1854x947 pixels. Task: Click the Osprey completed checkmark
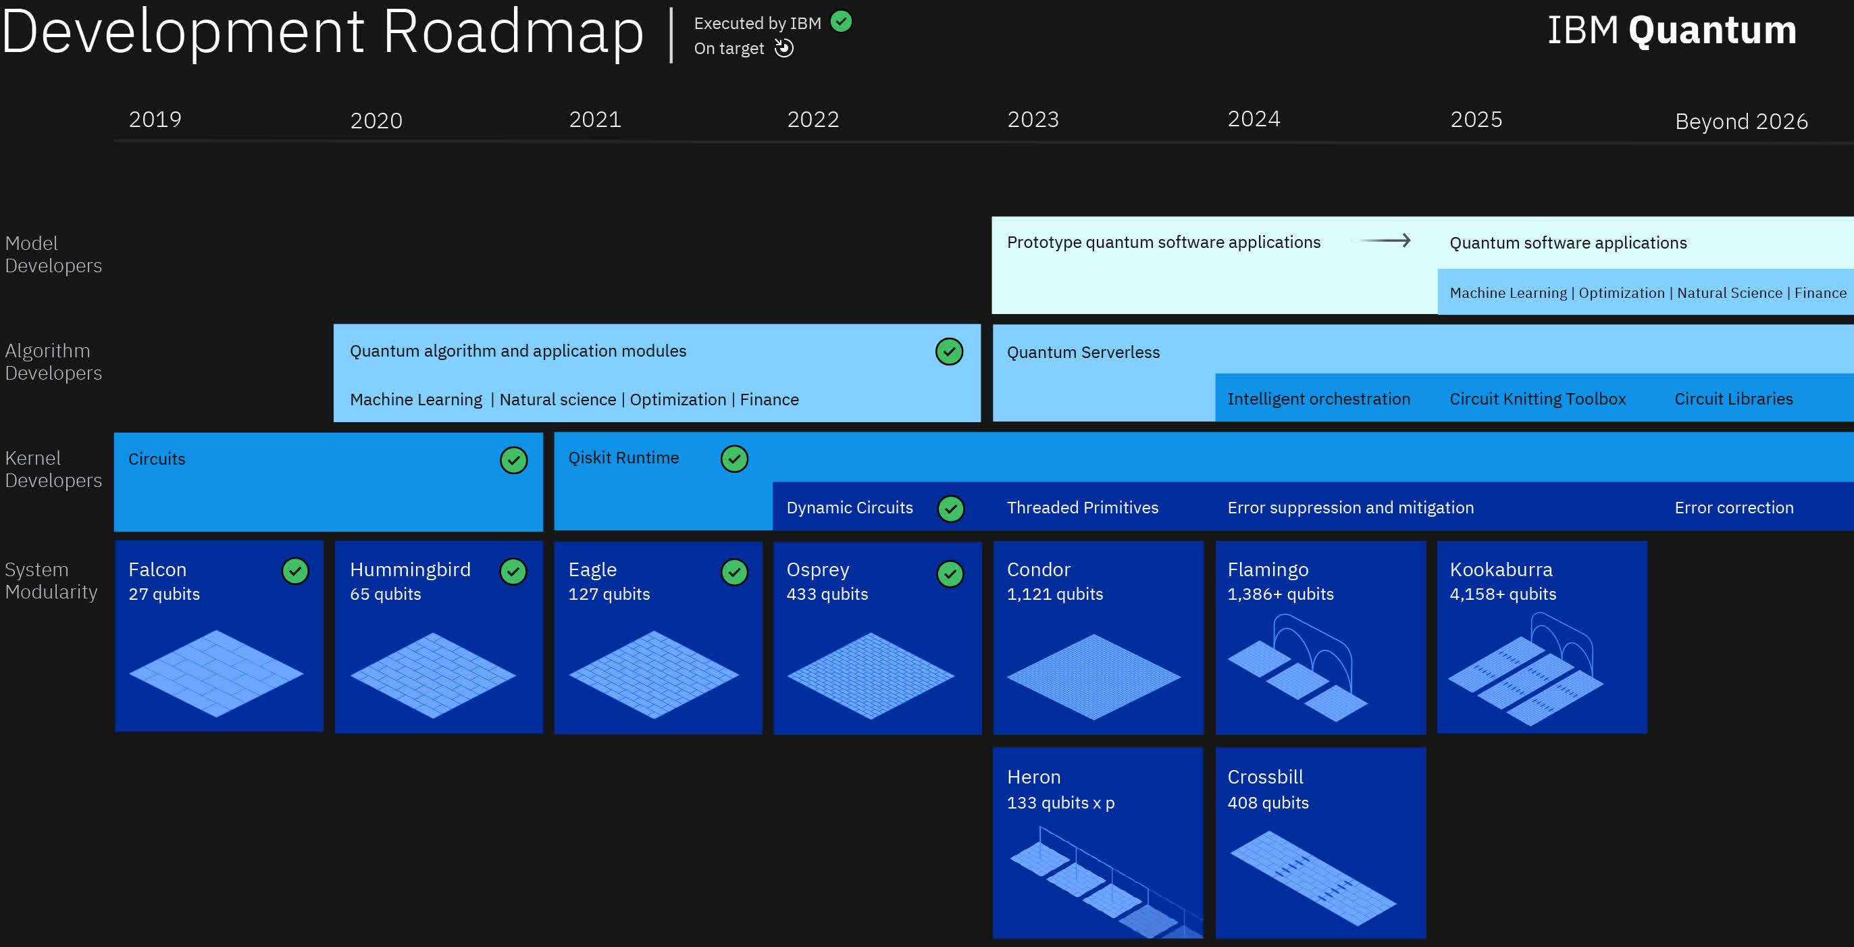950,573
